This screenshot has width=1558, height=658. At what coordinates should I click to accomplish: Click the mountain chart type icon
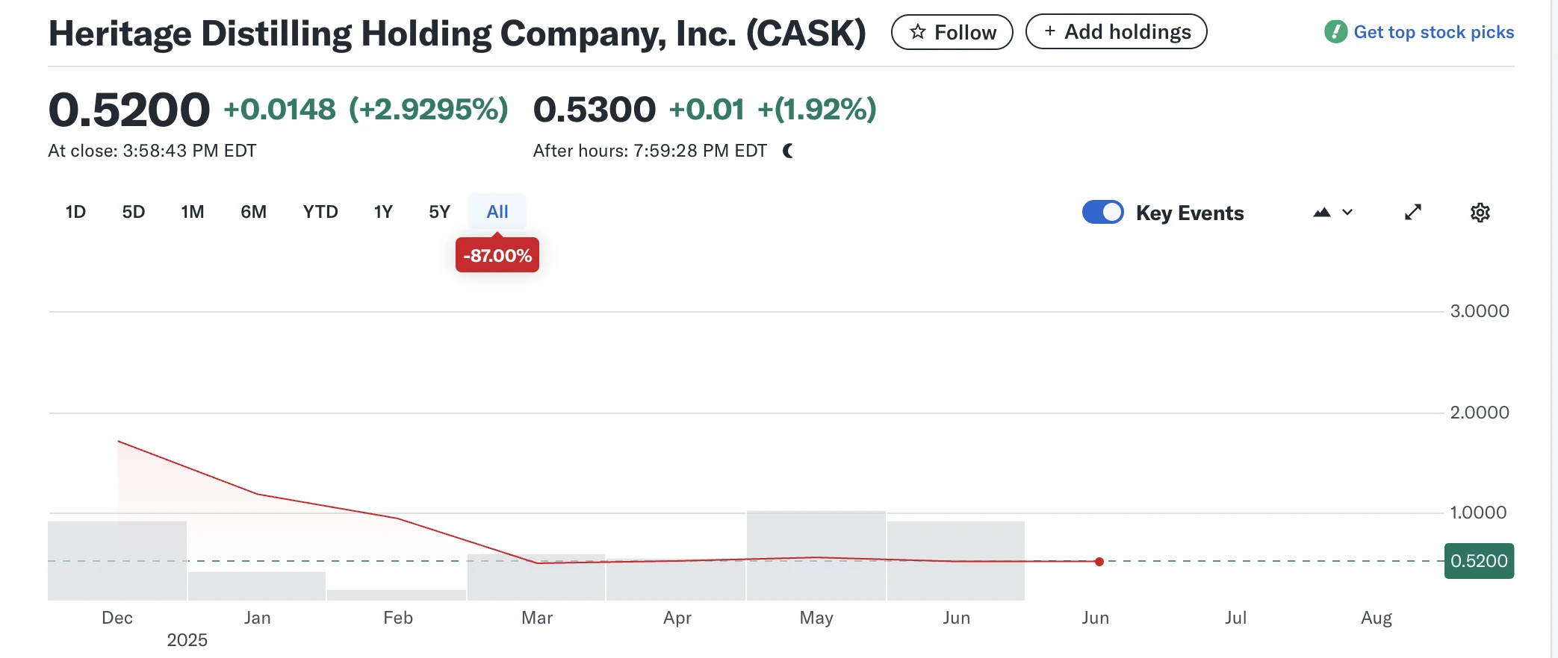(1321, 213)
